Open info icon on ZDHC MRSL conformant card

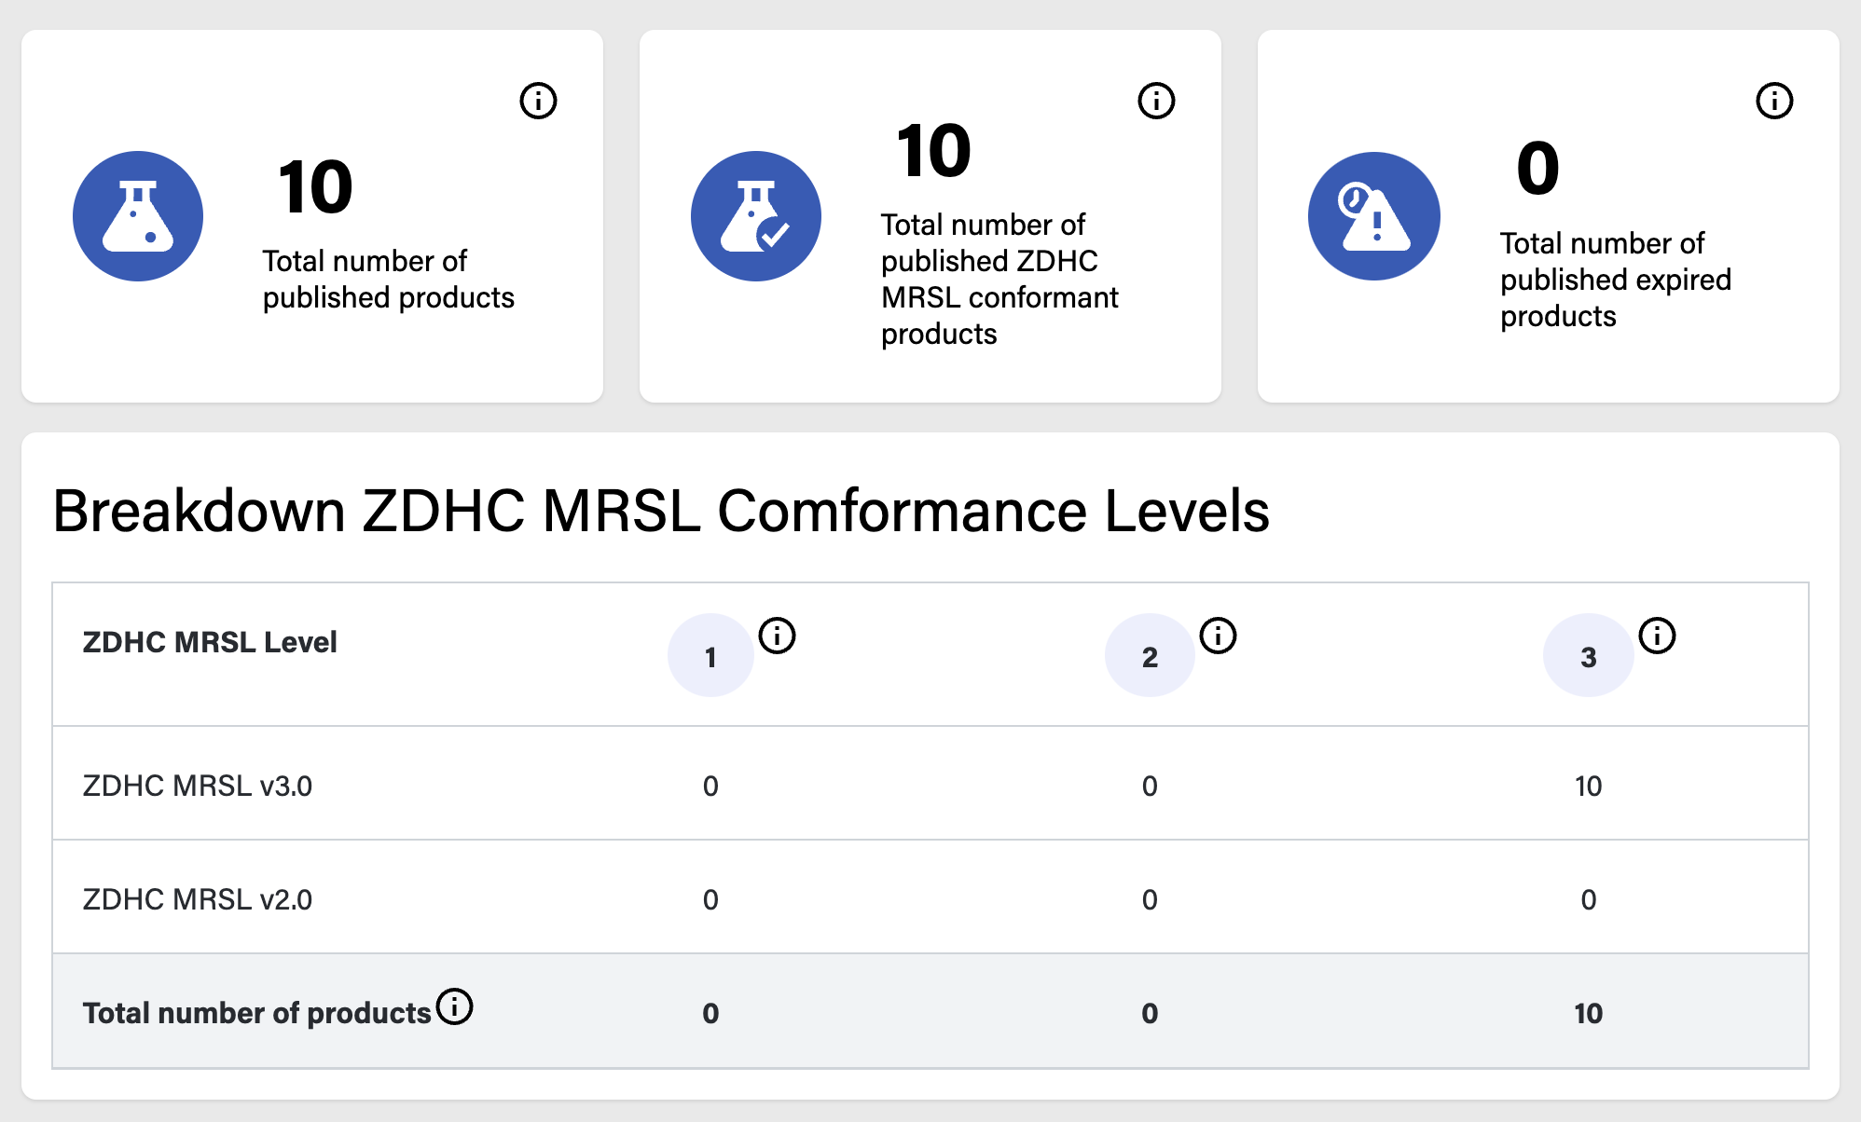point(1156,101)
